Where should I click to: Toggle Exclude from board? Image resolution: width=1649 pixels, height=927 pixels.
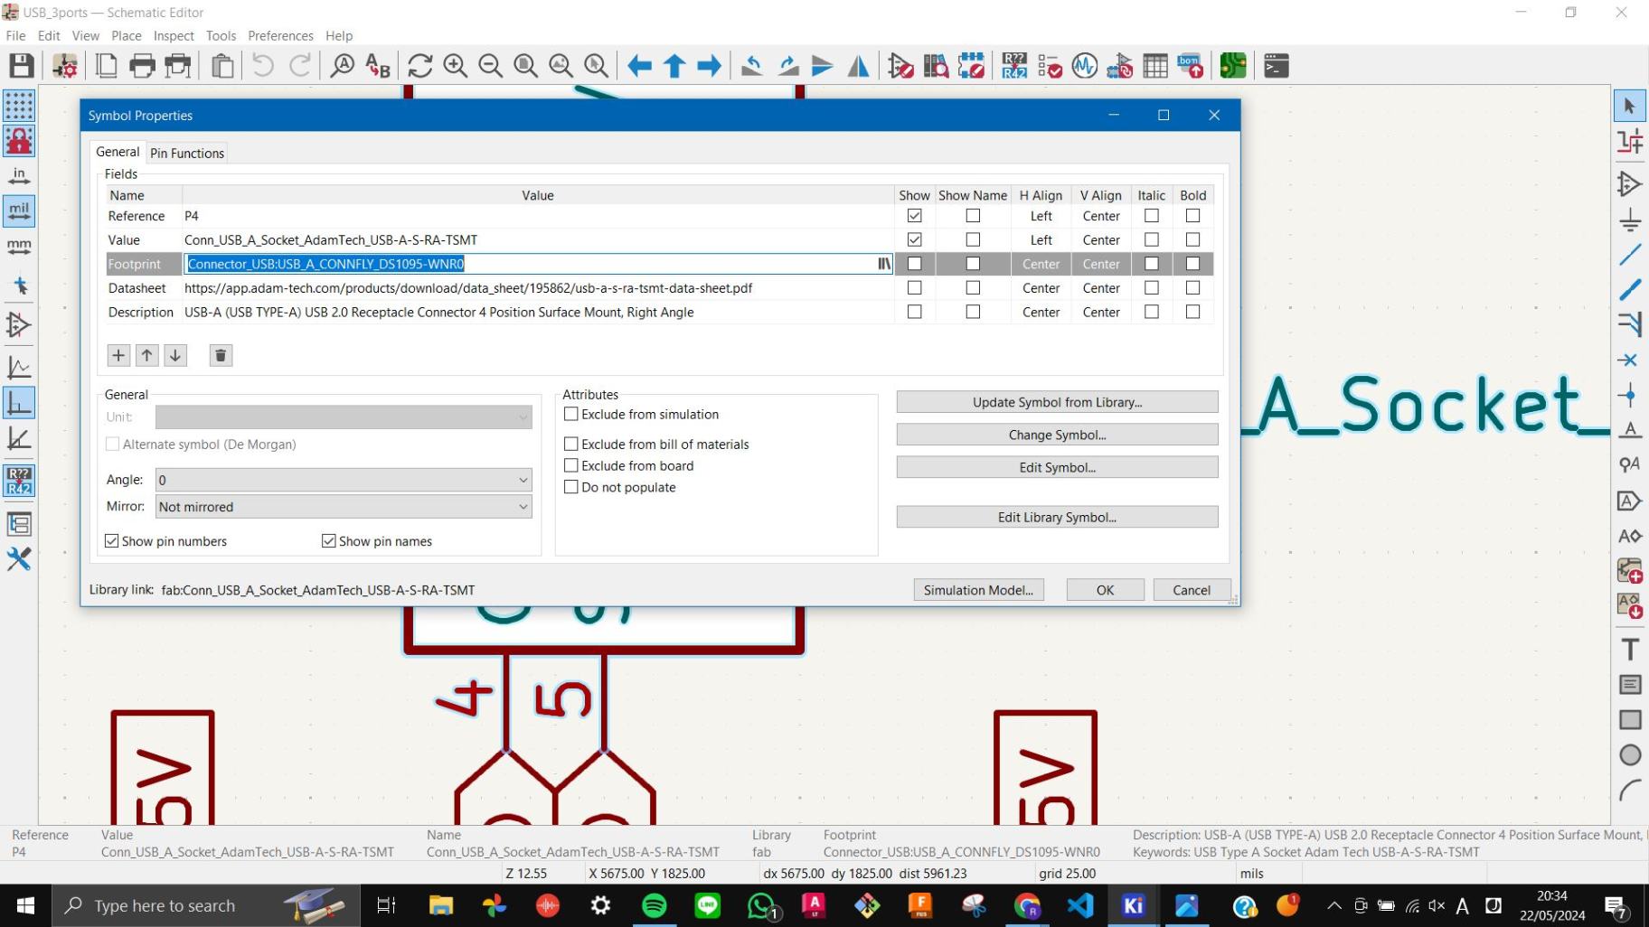click(x=629, y=466)
